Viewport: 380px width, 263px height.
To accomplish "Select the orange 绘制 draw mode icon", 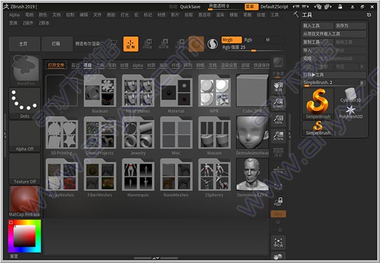I will click(x=131, y=44).
